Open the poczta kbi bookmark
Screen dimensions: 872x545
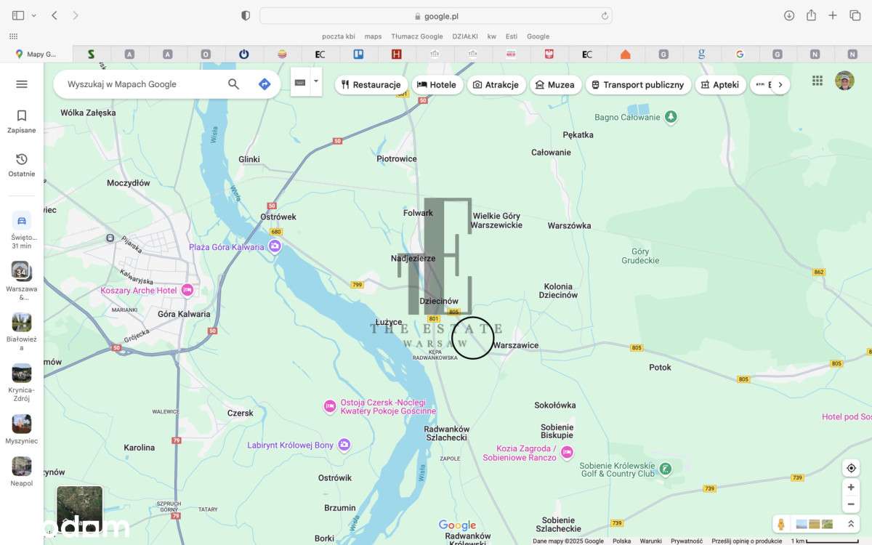(339, 36)
